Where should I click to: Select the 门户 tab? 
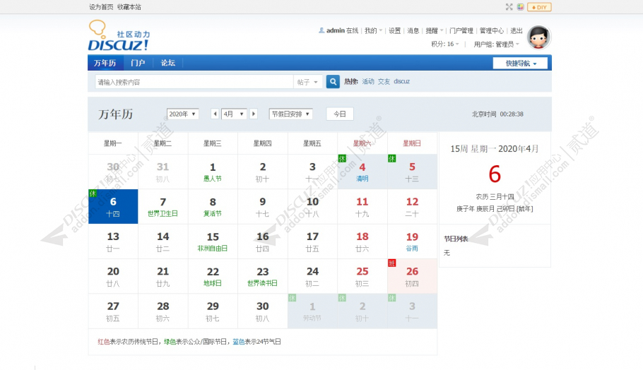click(138, 63)
